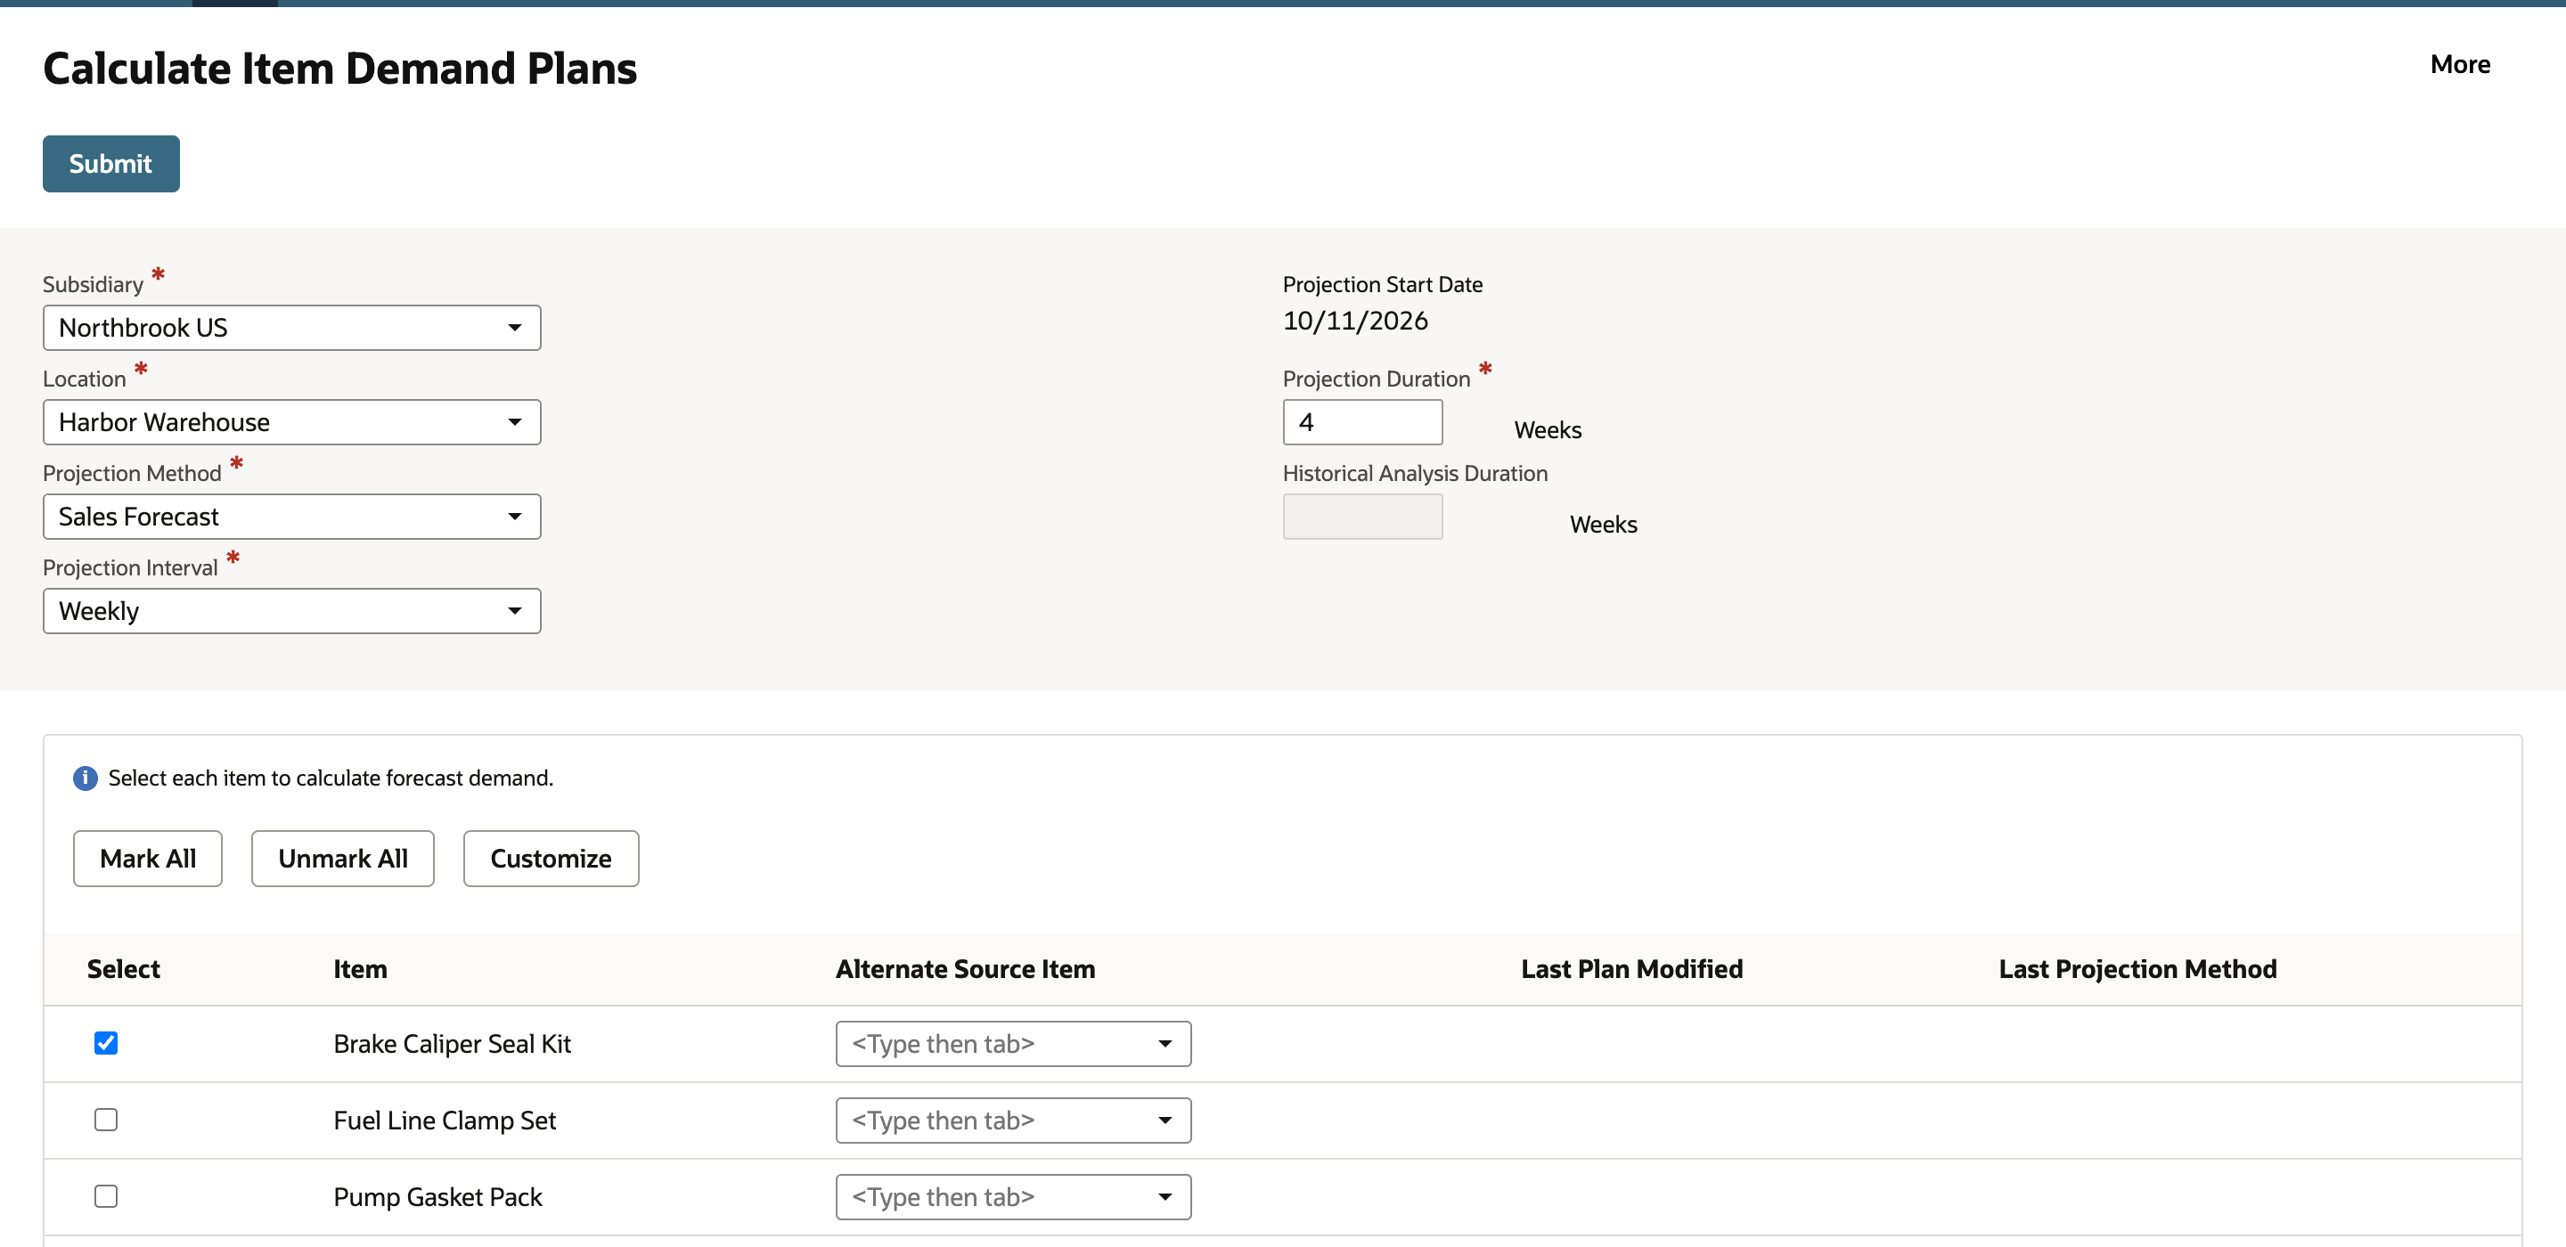The image size is (2566, 1247).
Task: Click the Projection Duration field label
Action: 1376,379
